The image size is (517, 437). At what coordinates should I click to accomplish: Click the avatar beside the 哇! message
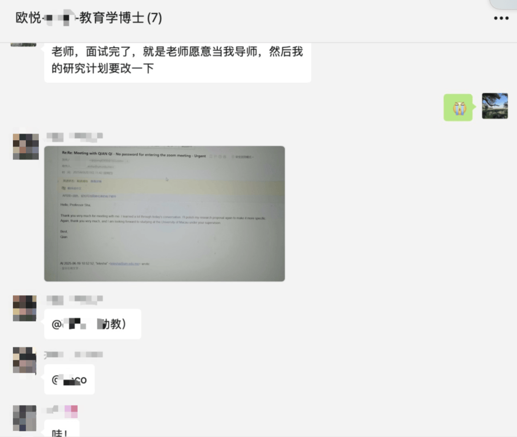click(x=25, y=418)
